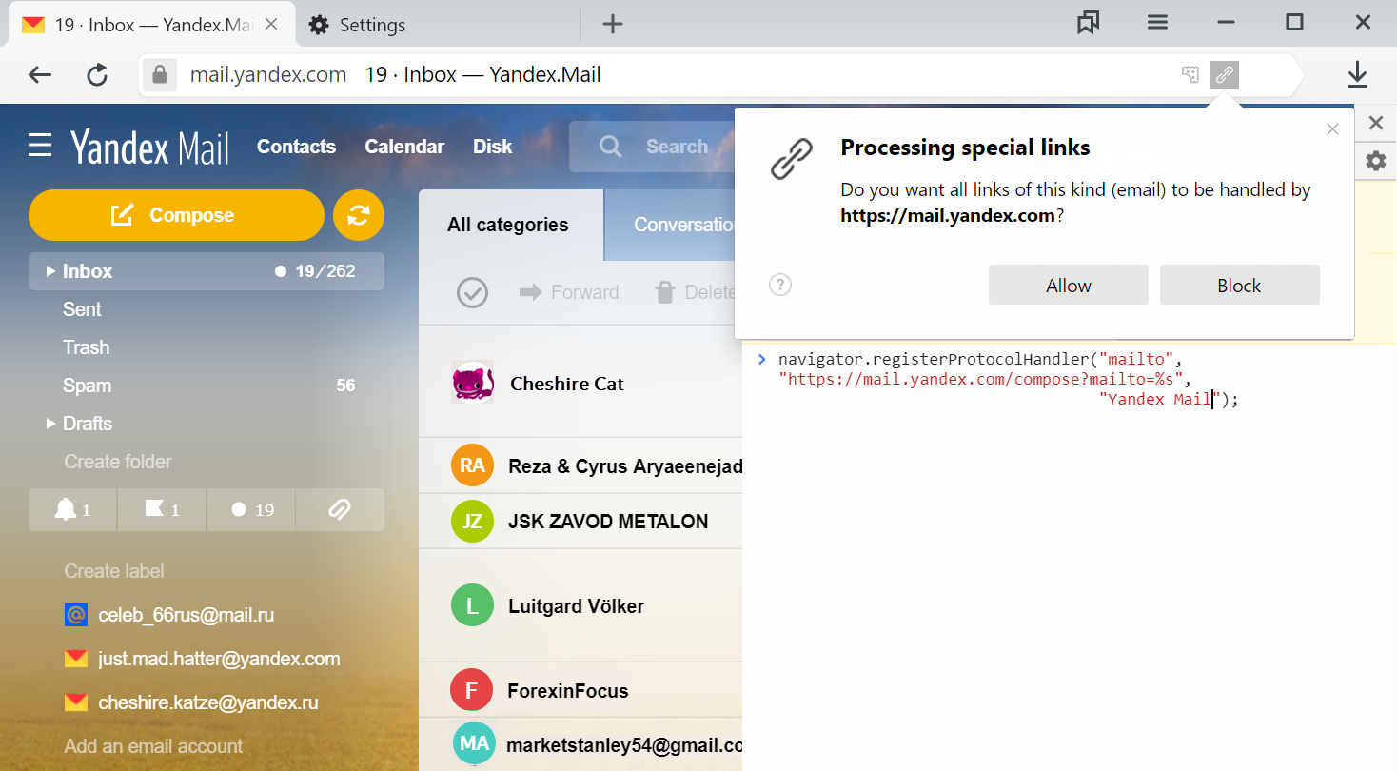Viewport: 1397px width, 771px height.
Task: Open Yandex Mail hamburger menu
Action: 40,146
